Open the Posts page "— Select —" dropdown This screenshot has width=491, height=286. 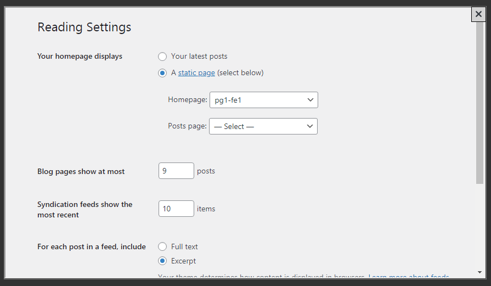point(263,126)
